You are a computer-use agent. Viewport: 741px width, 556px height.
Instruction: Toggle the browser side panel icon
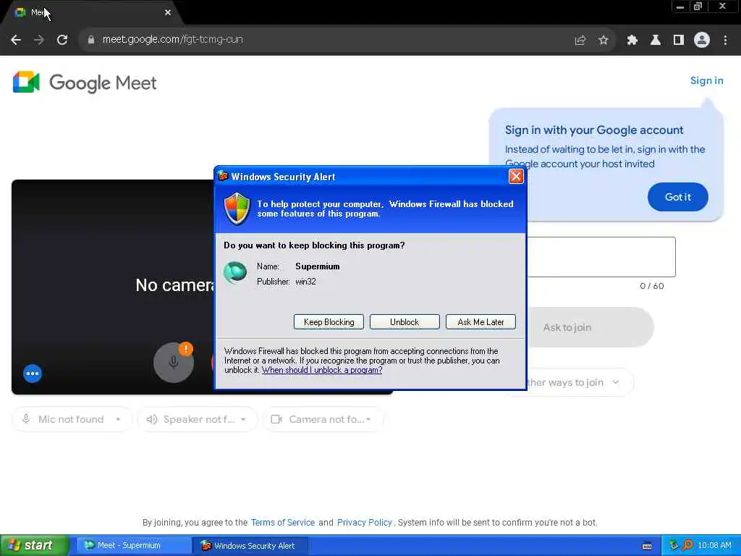pos(678,41)
